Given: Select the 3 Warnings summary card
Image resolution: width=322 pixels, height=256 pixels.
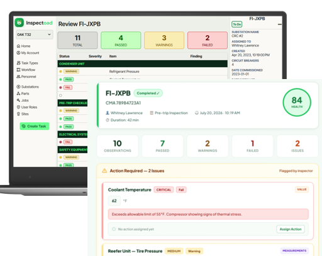Looking at the screenshot, I should [164, 40].
